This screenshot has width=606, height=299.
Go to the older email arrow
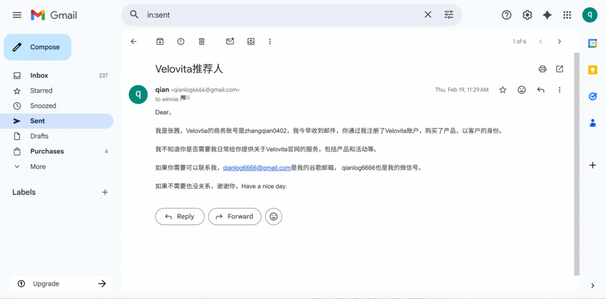click(559, 41)
